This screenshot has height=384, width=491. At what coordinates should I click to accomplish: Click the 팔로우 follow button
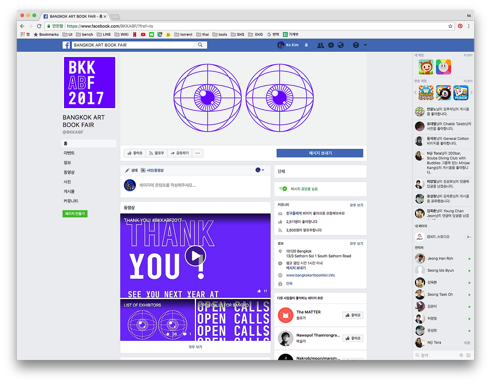(157, 153)
